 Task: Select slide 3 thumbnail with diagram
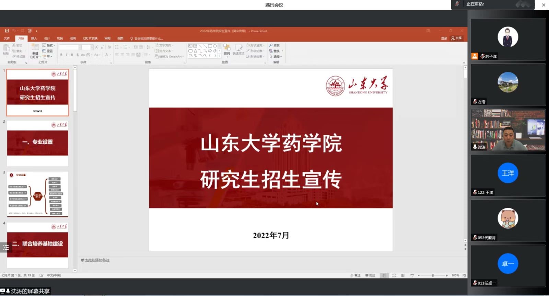coord(38,194)
